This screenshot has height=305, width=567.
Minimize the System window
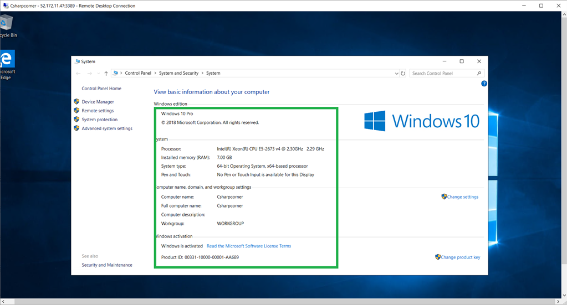point(445,61)
